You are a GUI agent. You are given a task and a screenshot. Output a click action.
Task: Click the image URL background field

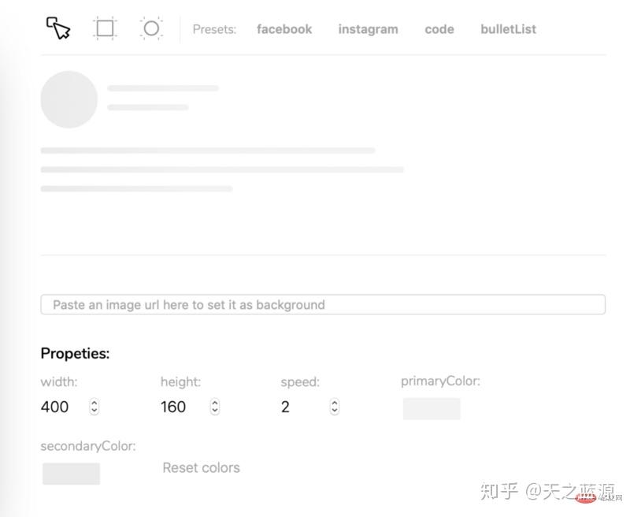point(323,305)
